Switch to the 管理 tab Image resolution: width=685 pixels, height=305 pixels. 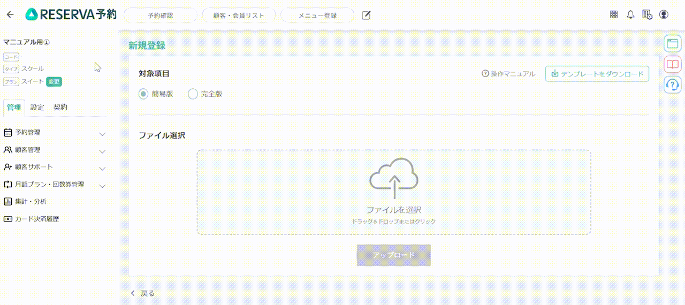tap(14, 107)
